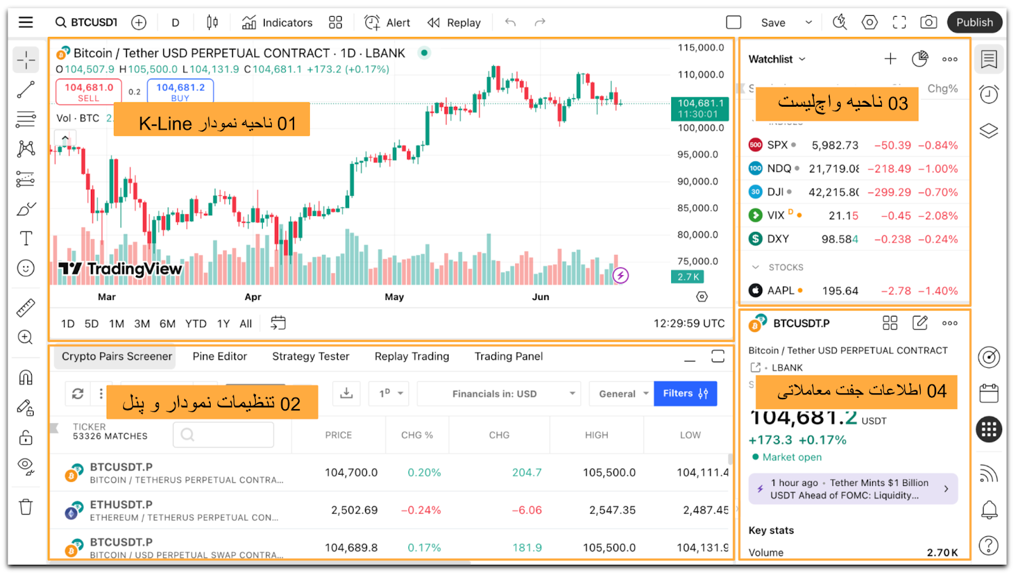Toggle the layout checkbox square near Save
This screenshot has width=1016, height=575.
(733, 22)
